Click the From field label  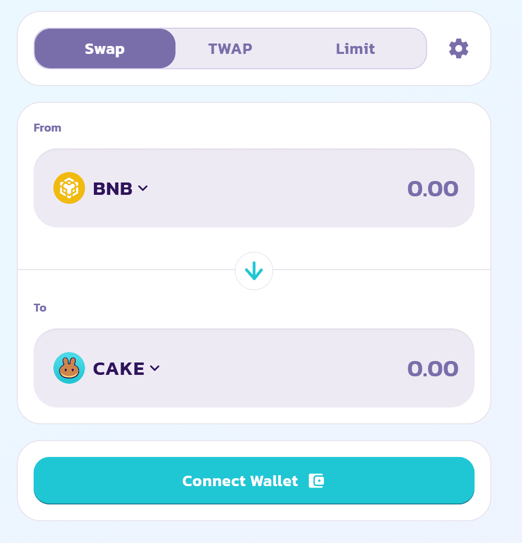[47, 127]
